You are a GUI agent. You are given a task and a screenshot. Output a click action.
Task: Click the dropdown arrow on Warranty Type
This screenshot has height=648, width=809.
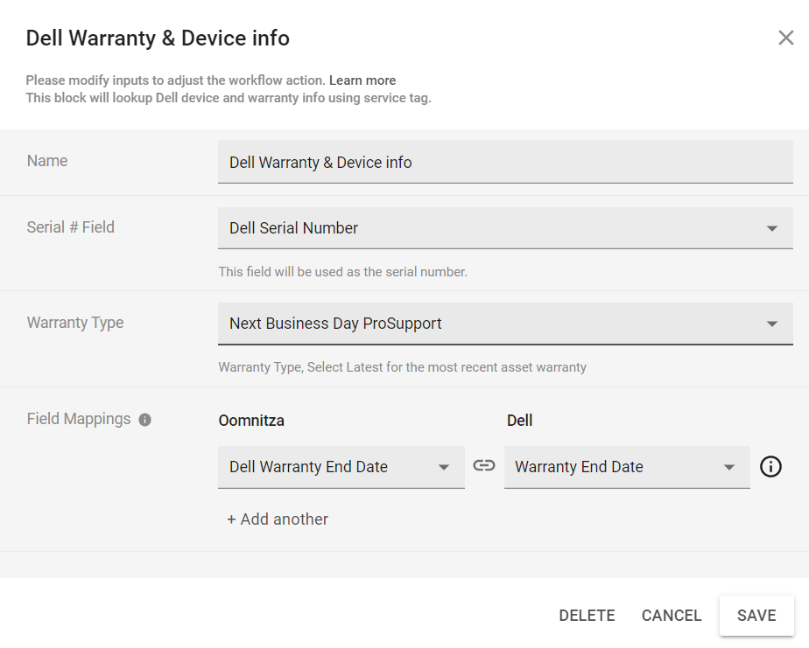coord(772,324)
